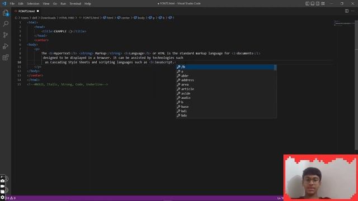
Task: Select the area autocomplete suggestion
Action: (x=226, y=84)
